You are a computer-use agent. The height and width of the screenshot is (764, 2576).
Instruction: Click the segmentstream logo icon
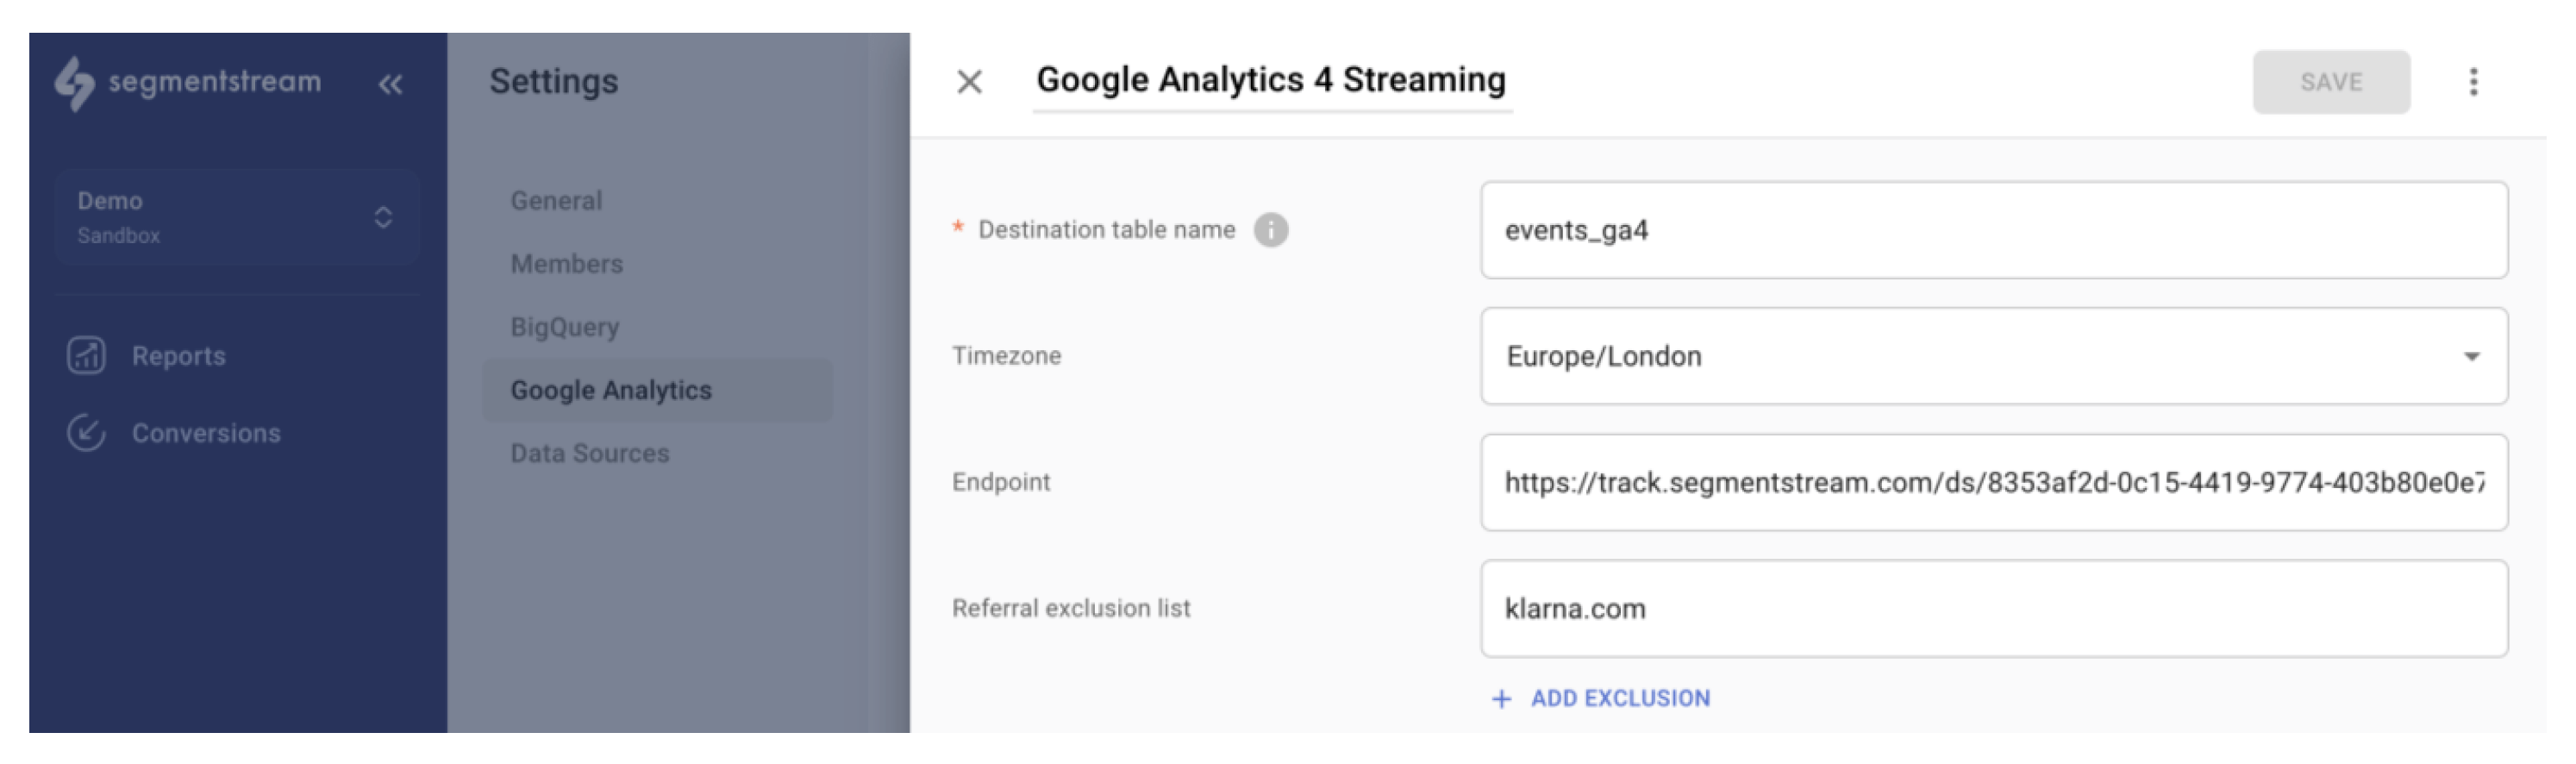point(75,83)
